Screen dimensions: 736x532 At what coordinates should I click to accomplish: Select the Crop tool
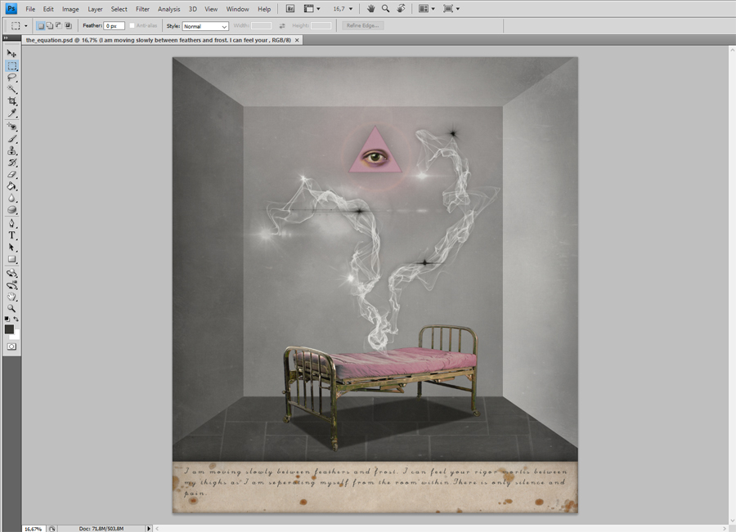tap(12, 101)
